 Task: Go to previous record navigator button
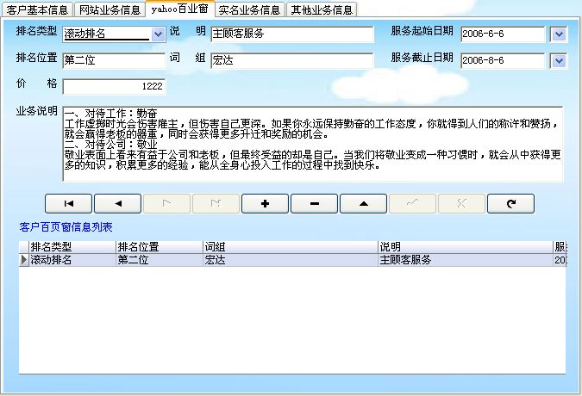point(117,203)
